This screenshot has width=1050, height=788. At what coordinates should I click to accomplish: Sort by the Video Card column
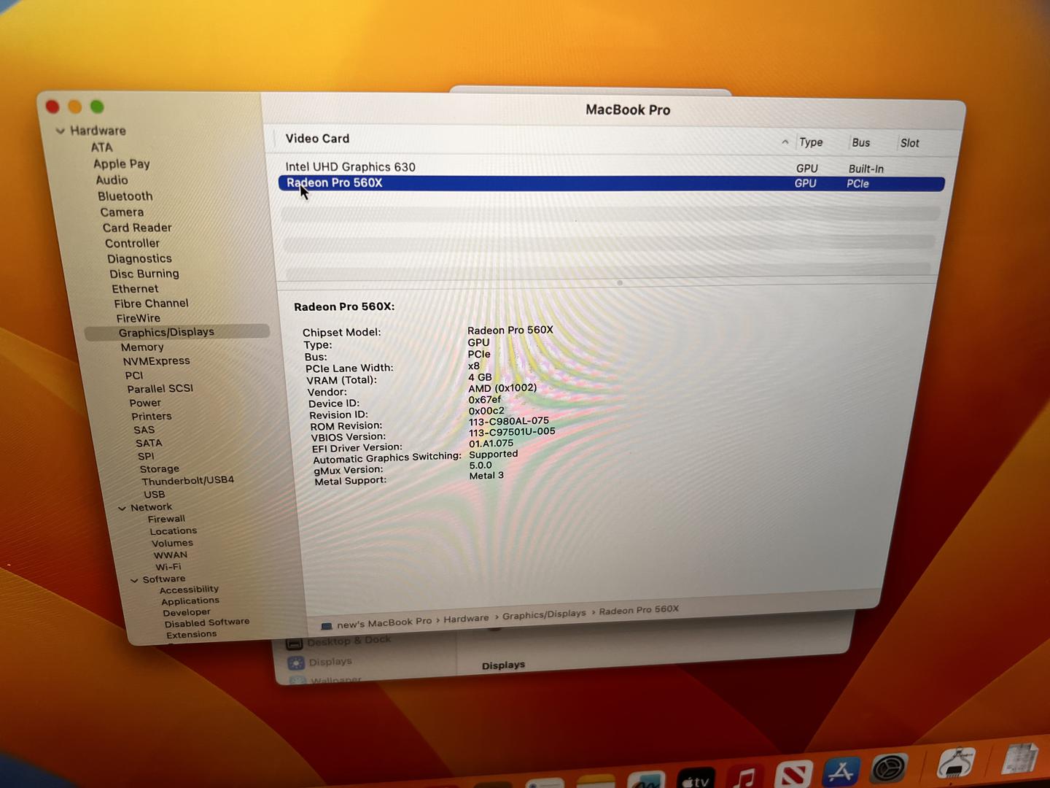317,139
